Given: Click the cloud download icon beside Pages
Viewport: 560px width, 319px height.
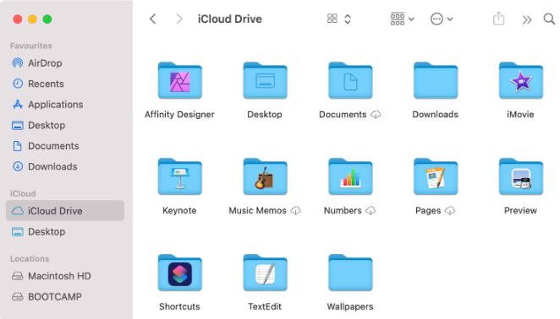Looking at the screenshot, I should pyautogui.click(x=450, y=211).
